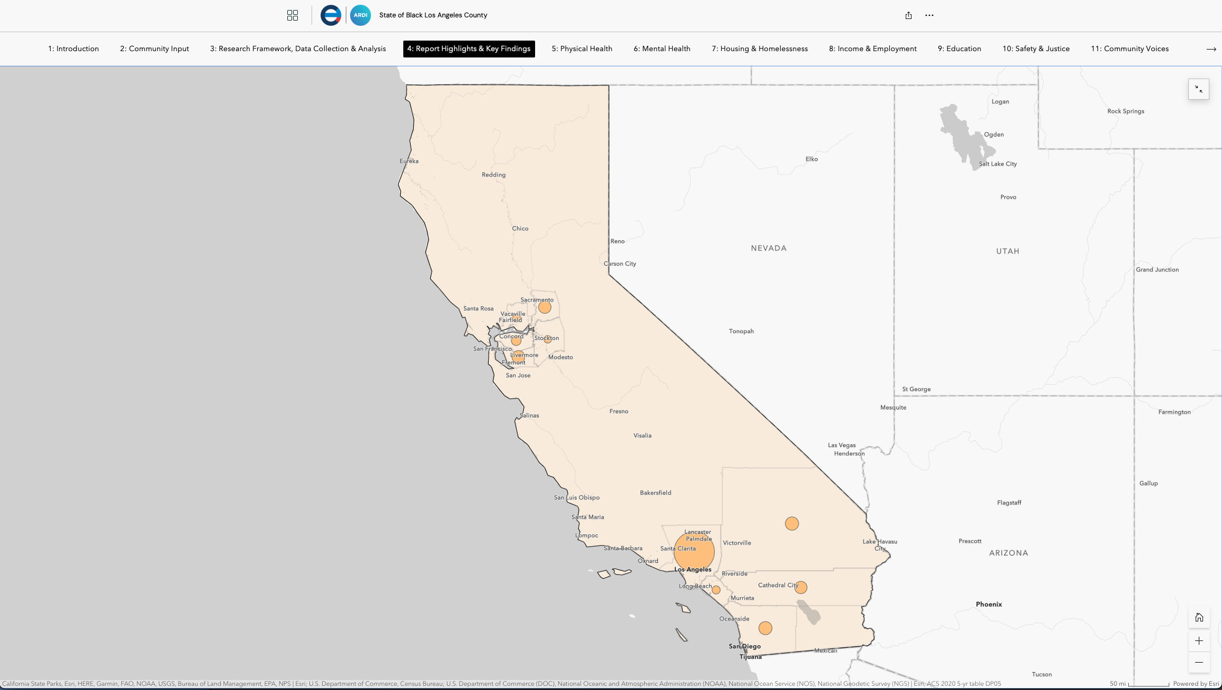Open the "10: Safety & Justice" section
This screenshot has height=690, width=1222.
(x=1036, y=48)
